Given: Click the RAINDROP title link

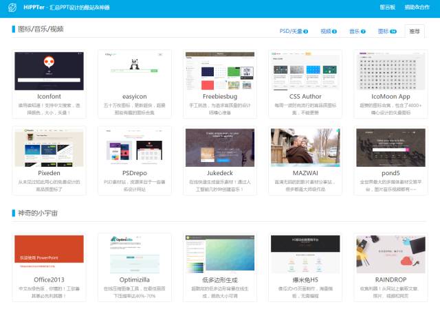Looking at the screenshot, I should [x=390, y=280].
